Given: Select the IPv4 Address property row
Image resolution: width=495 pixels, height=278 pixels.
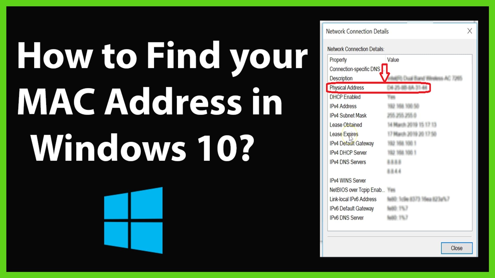Looking at the screenshot, I should [x=374, y=106].
